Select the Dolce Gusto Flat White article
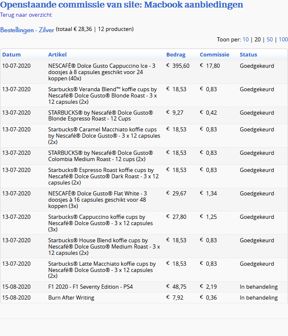This screenshot has height=336, width=288. tap(98, 200)
